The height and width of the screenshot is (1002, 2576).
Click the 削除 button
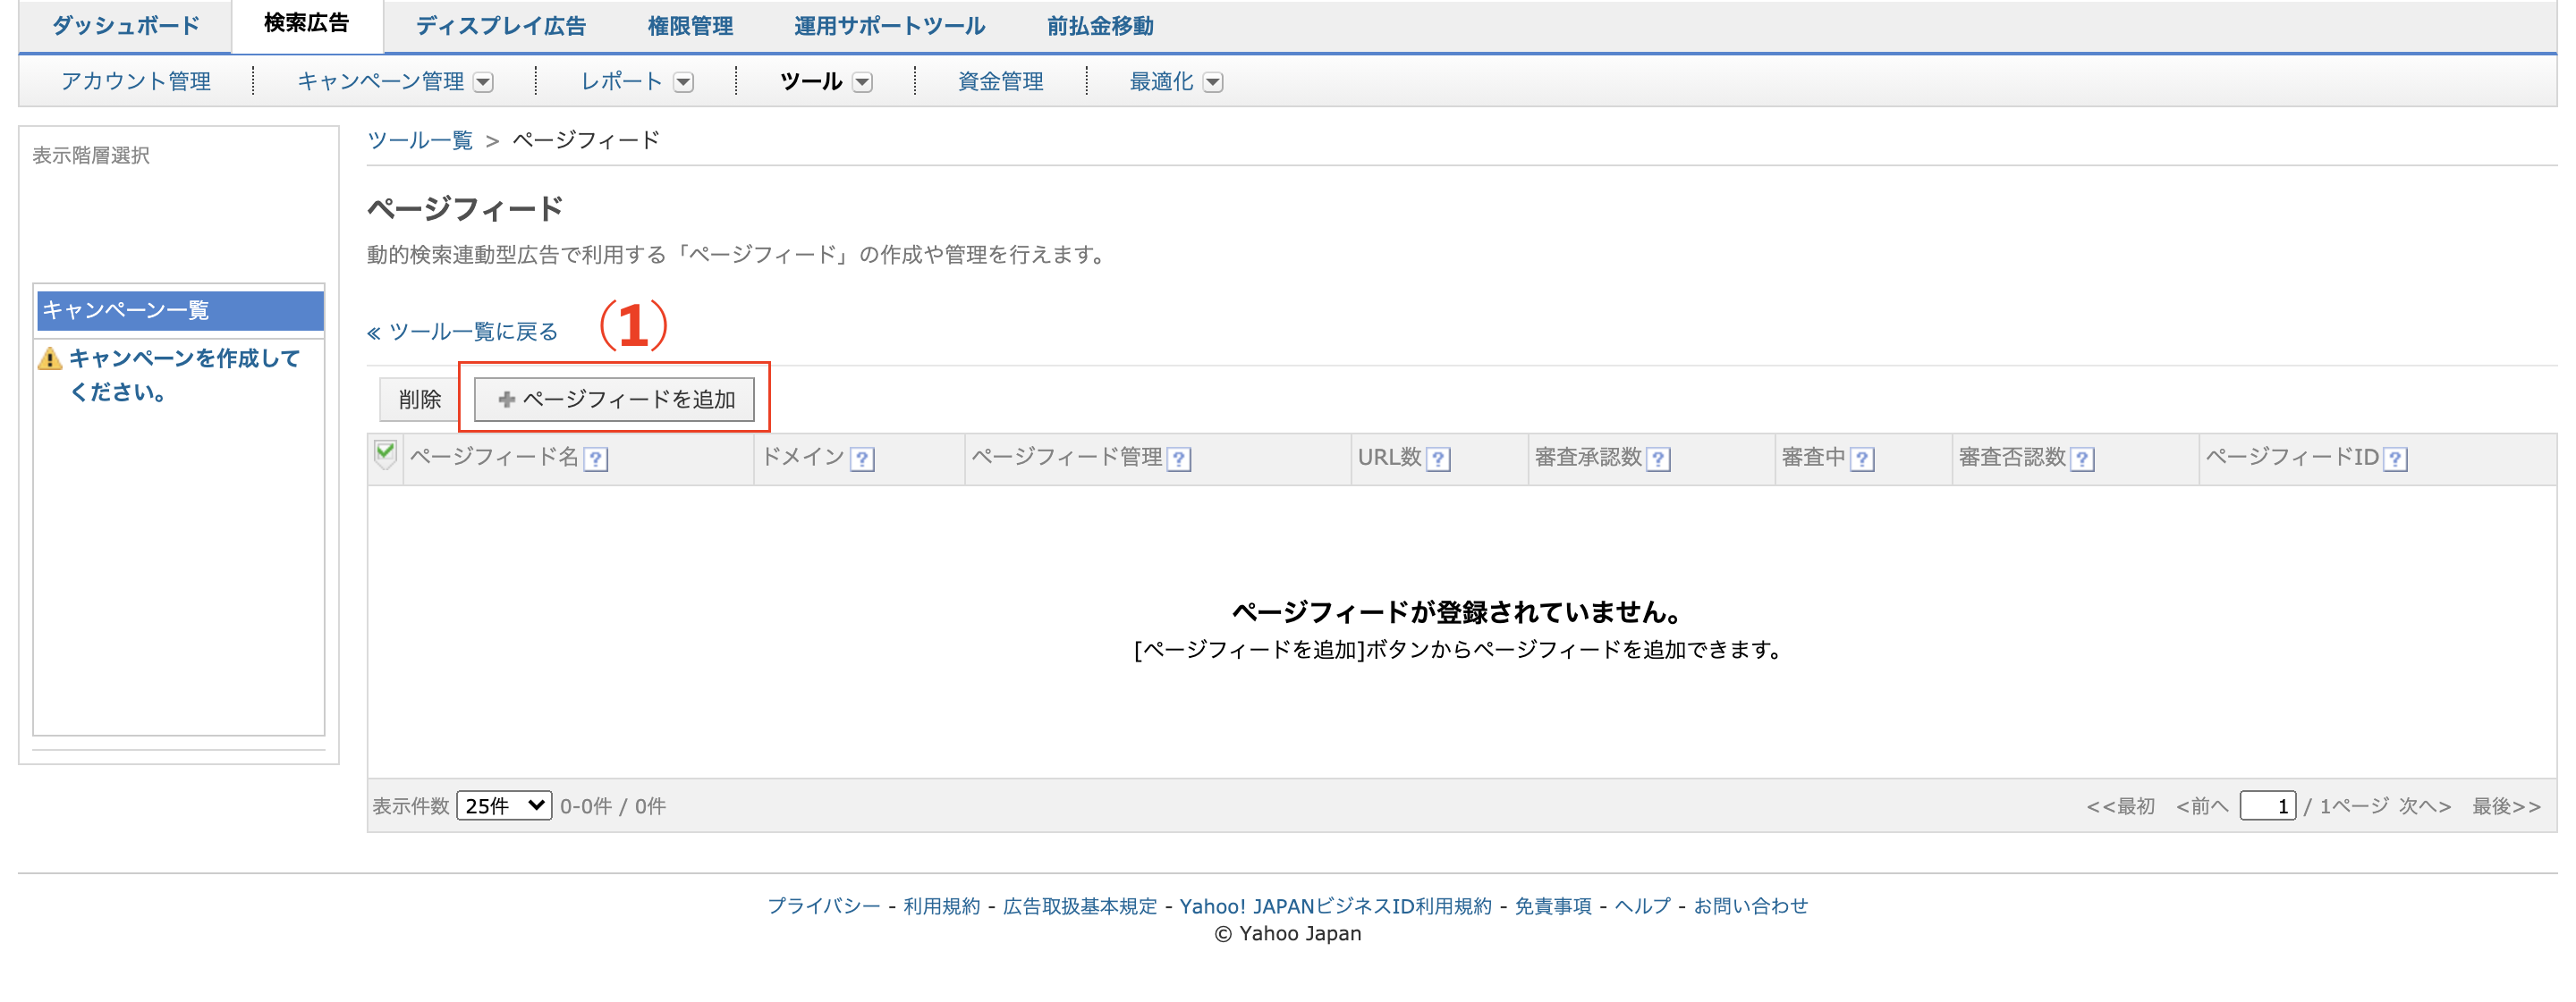pyautogui.click(x=419, y=400)
